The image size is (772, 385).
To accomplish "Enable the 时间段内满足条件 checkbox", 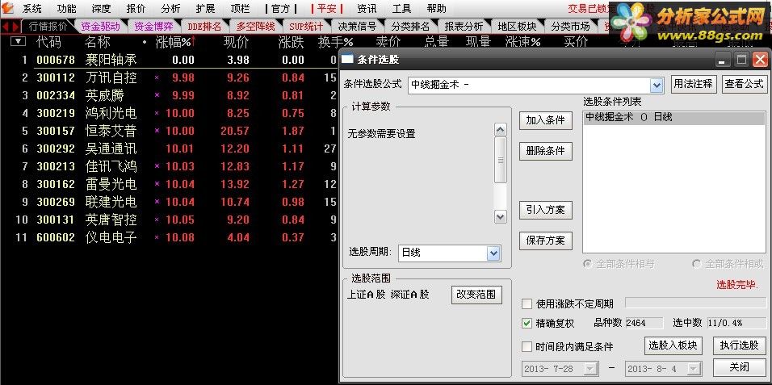I will click(x=527, y=346).
